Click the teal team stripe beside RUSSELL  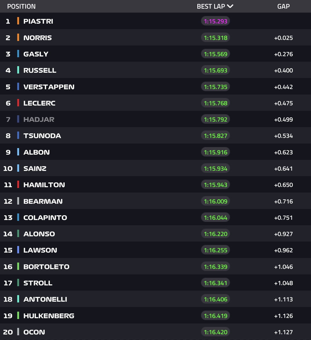pos(18,70)
